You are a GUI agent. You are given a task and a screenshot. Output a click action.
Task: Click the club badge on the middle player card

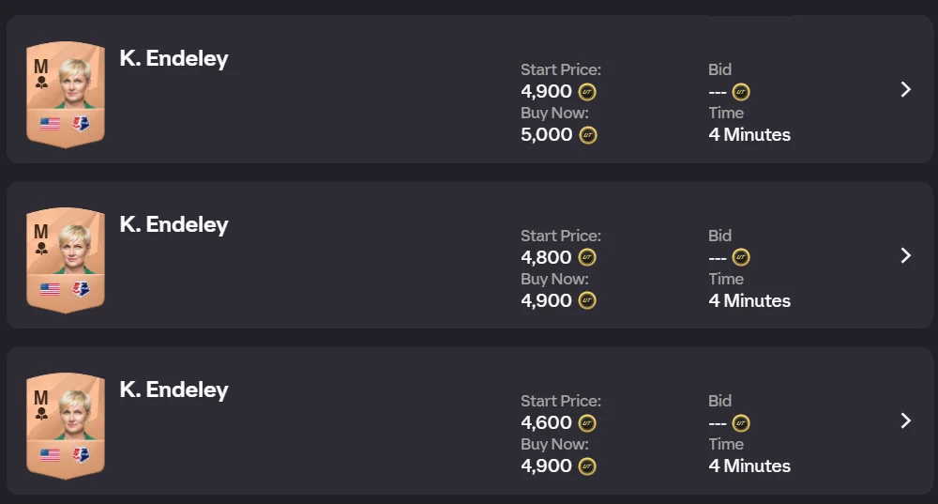click(82, 289)
